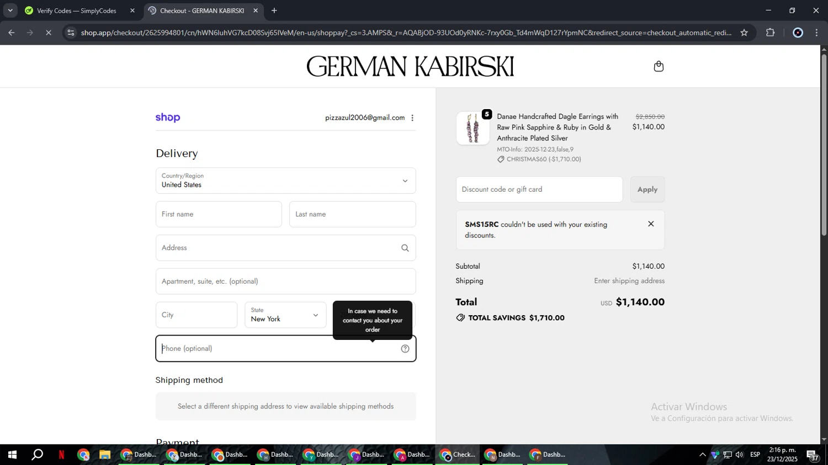828x465 pixels.
Task: Click the Total $1,140.00 amount
Action: pyautogui.click(x=640, y=302)
